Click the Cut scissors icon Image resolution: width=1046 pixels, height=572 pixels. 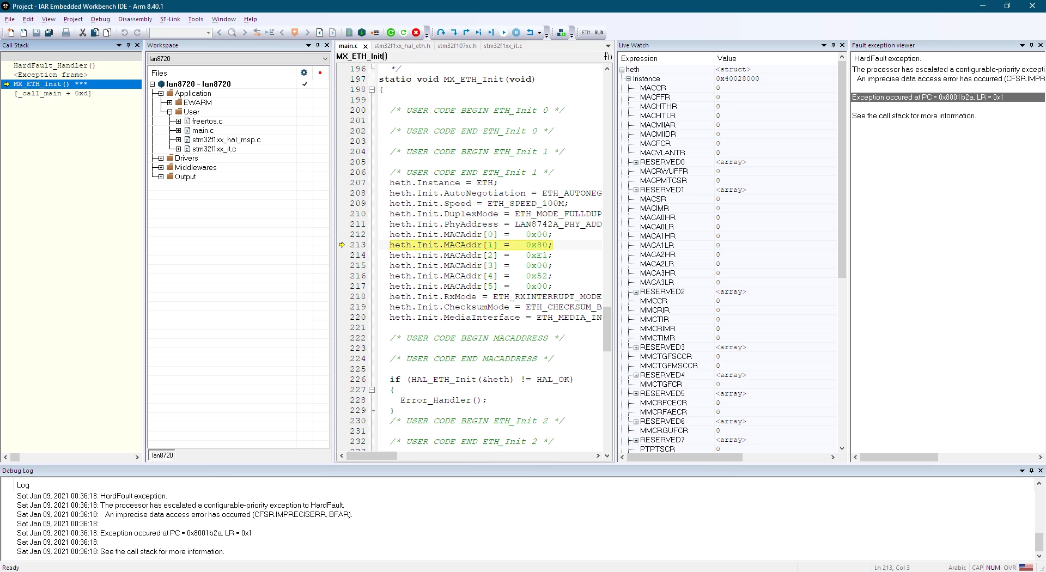coord(83,33)
